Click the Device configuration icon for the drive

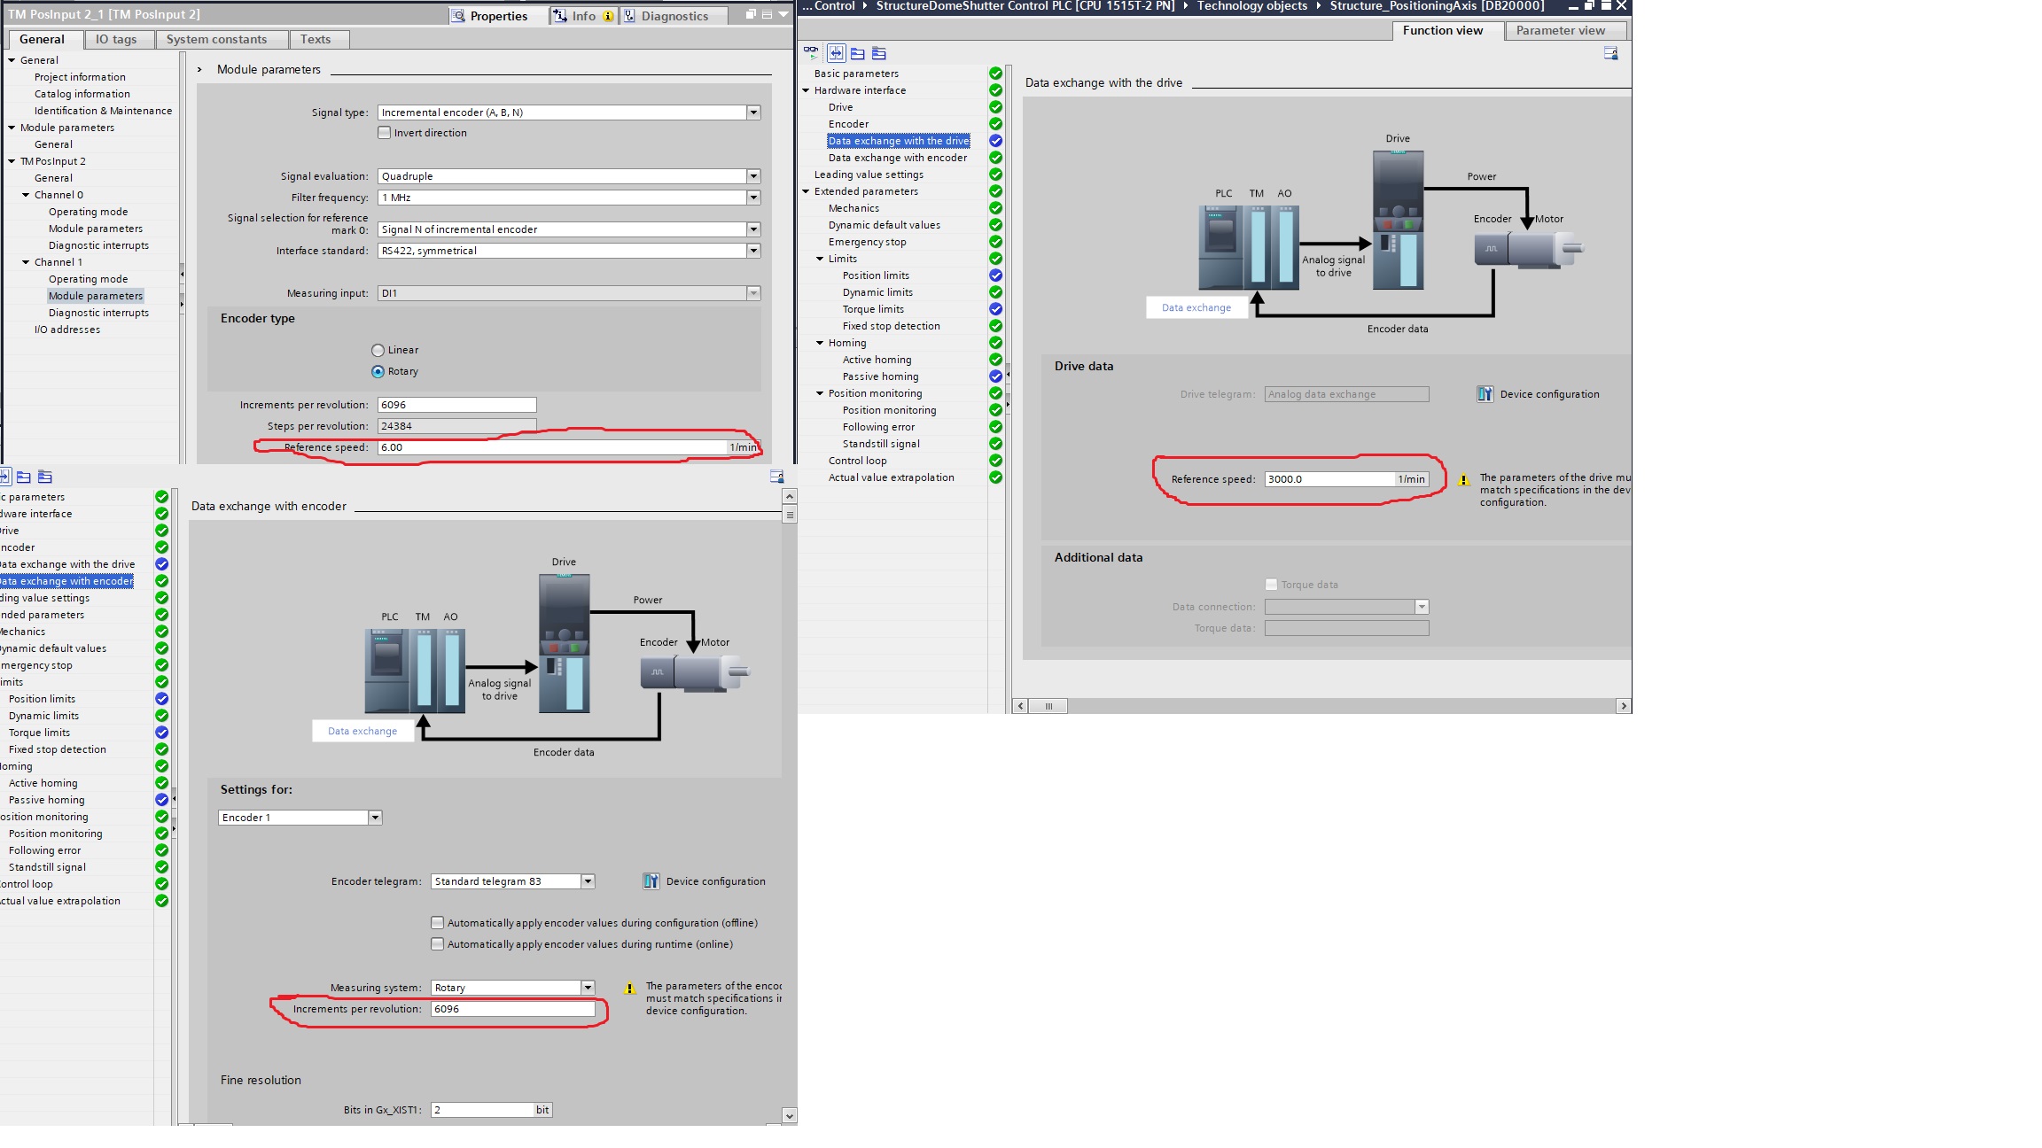[x=1485, y=394]
